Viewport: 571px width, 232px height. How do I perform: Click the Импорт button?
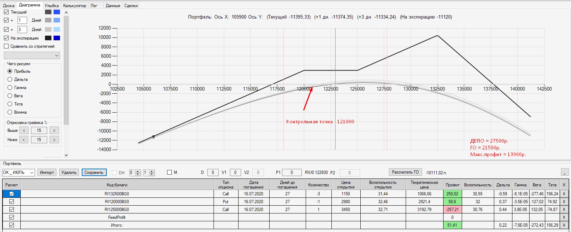pos(47,172)
